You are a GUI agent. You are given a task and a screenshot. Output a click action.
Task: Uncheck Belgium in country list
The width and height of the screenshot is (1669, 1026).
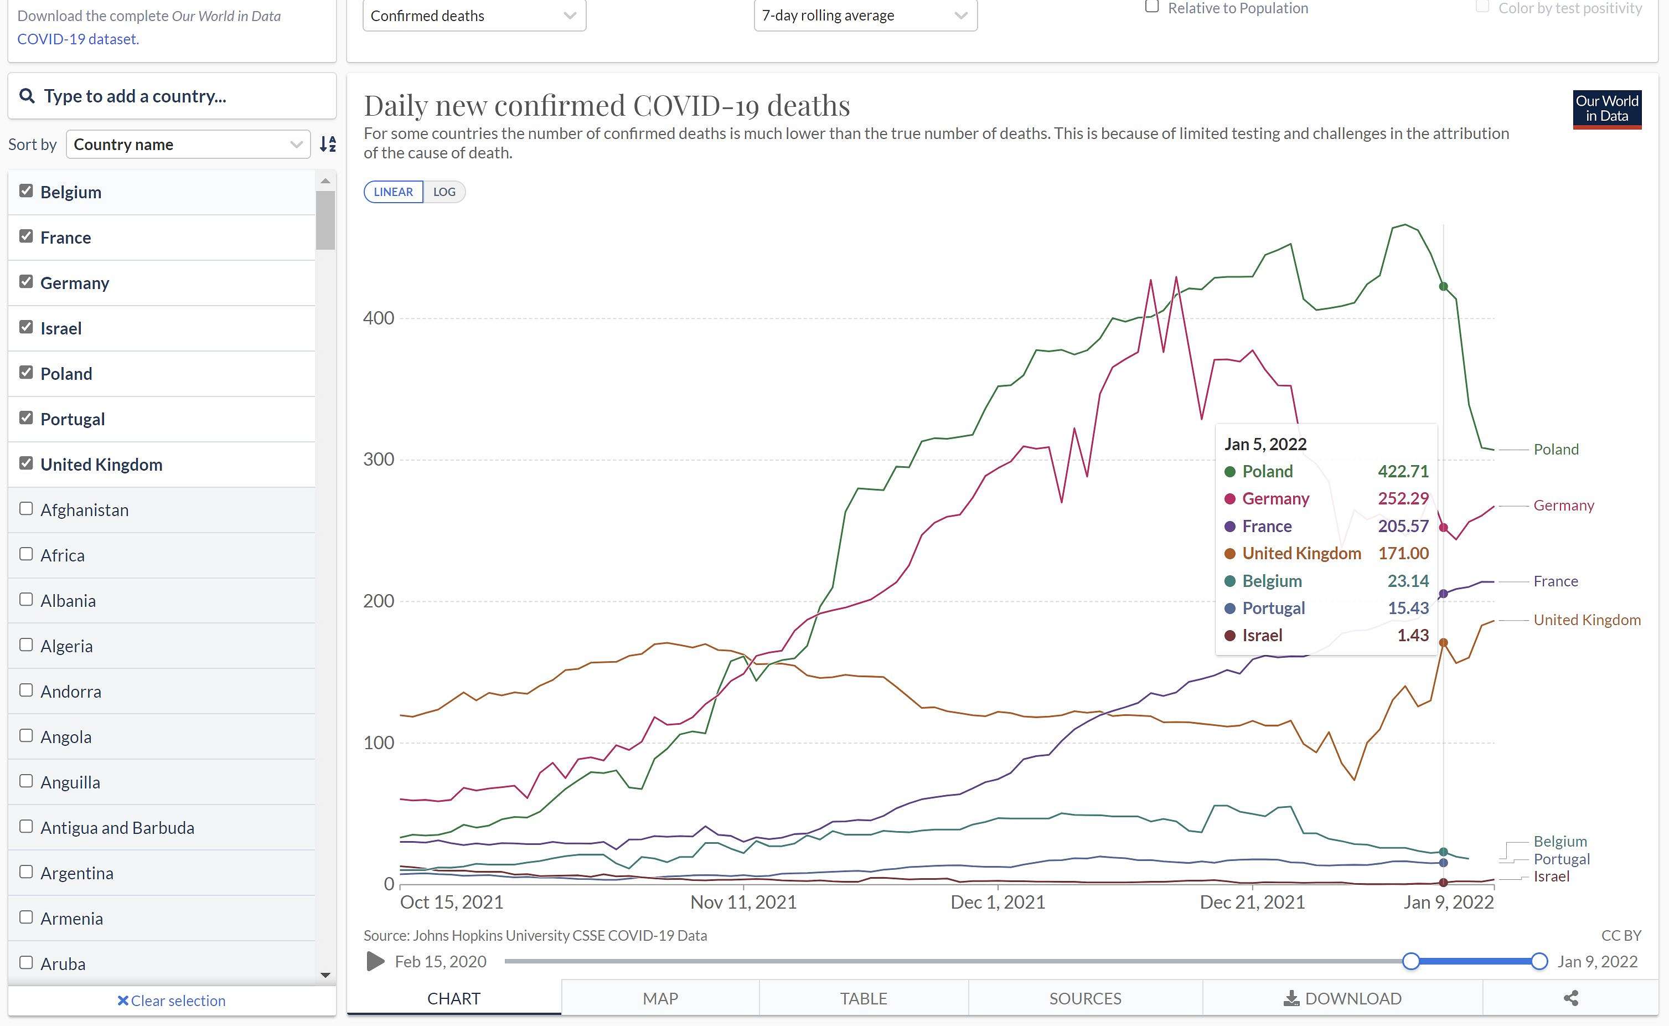(x=27, y=190)
